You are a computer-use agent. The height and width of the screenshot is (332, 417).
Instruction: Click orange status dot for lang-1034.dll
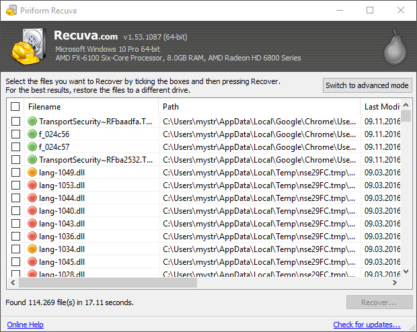(32, 249)
